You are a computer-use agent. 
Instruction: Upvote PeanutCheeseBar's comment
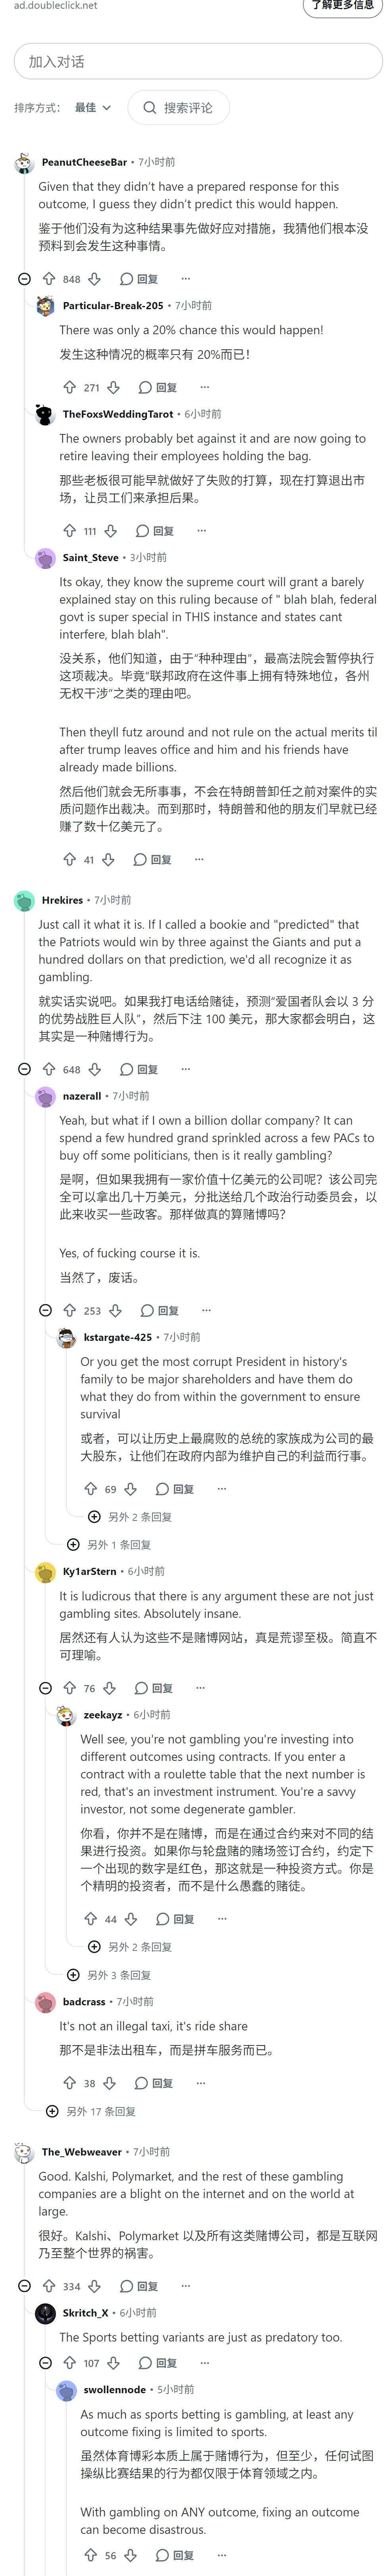pos(49,279)
